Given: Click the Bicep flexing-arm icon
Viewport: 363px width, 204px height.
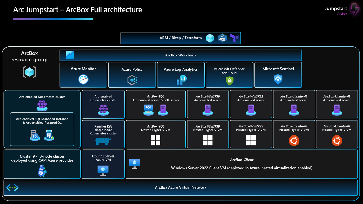Looking at the screenshot, I should [x=222, y=38].
